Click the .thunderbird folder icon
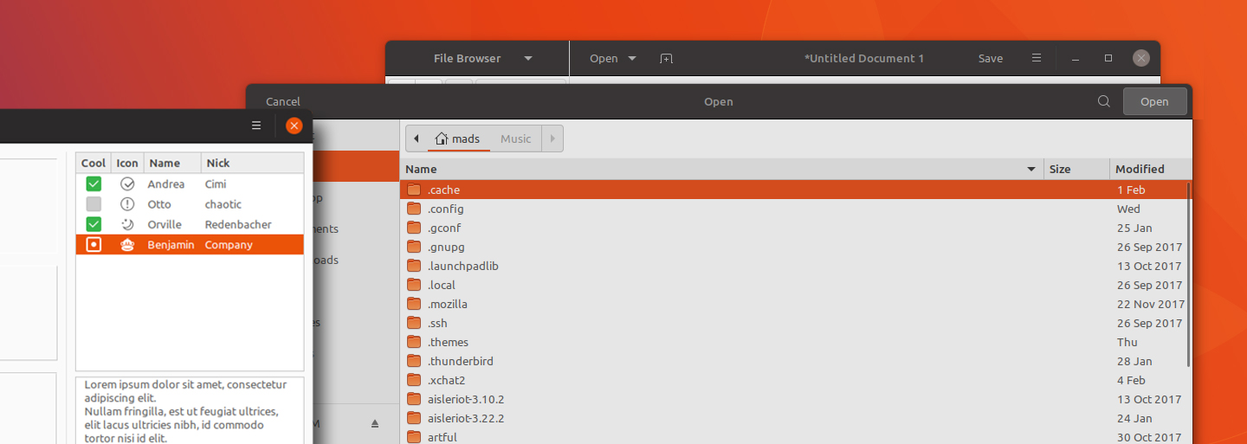 [414, 361]
